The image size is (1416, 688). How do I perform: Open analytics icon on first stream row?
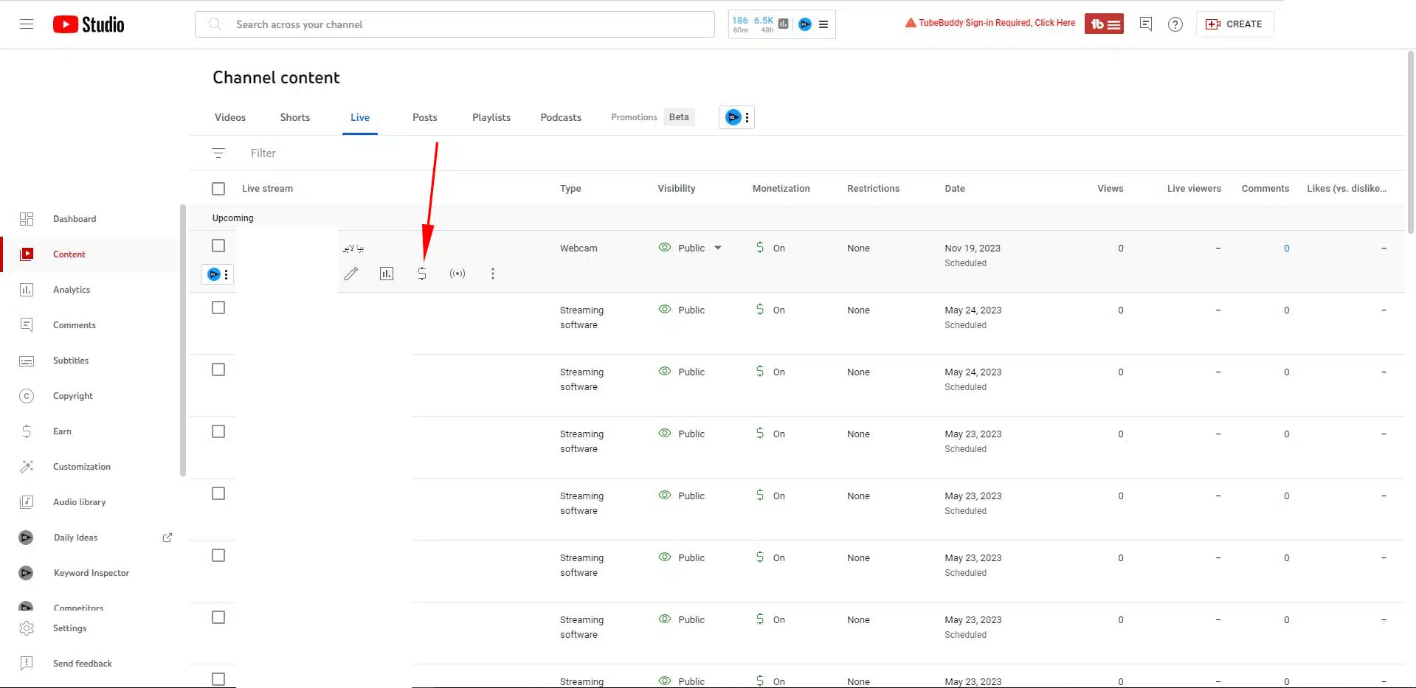click(x=387, y=274)
